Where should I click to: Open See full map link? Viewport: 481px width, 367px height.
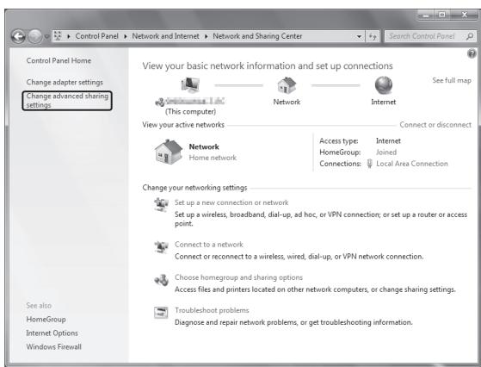click(452, 80)
